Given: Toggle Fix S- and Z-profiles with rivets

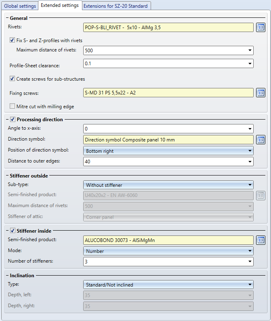Looking at the screenshot, I should [12, 41].
